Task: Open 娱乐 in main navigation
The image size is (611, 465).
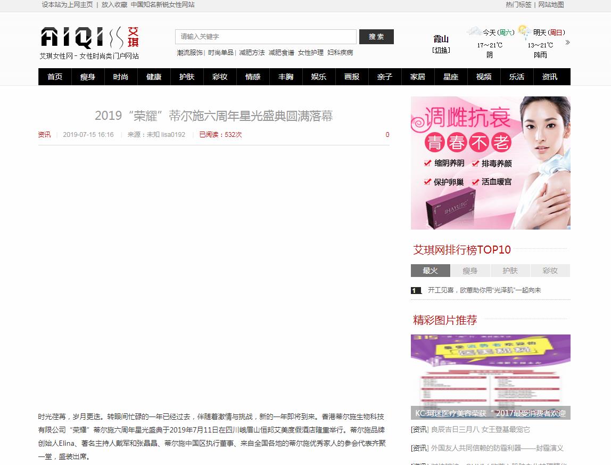Action: pos(319,77)
